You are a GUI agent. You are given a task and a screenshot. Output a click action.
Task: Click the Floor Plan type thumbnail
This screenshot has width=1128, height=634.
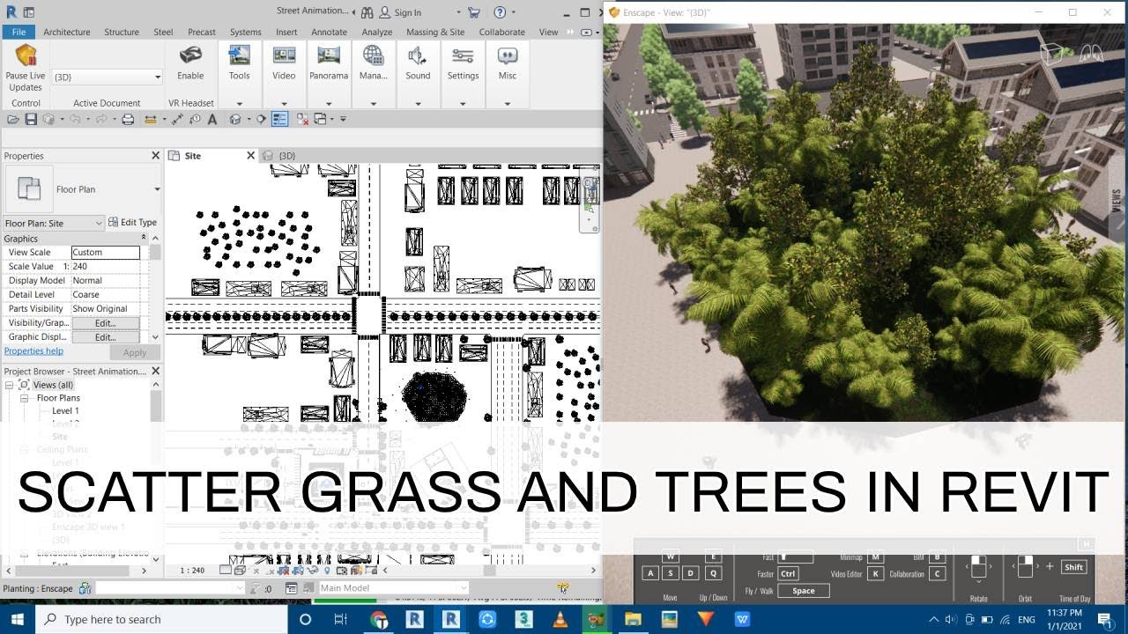click(x=29, y=188)
